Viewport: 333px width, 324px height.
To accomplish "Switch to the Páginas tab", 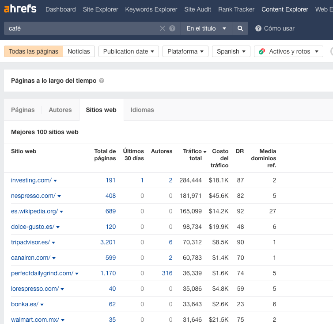I will point(23,110).
